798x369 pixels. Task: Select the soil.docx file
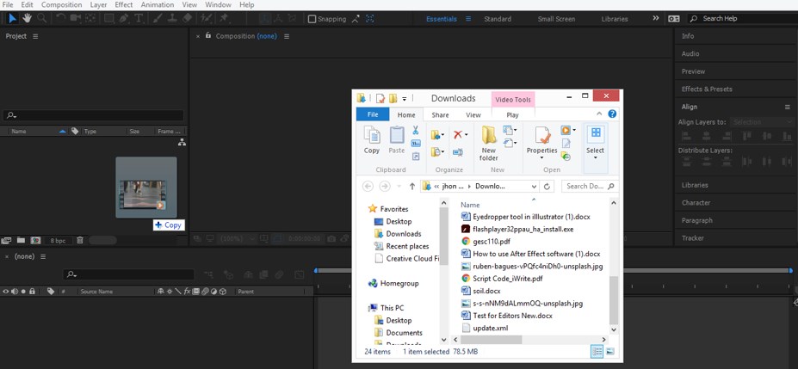pos(486,291)
